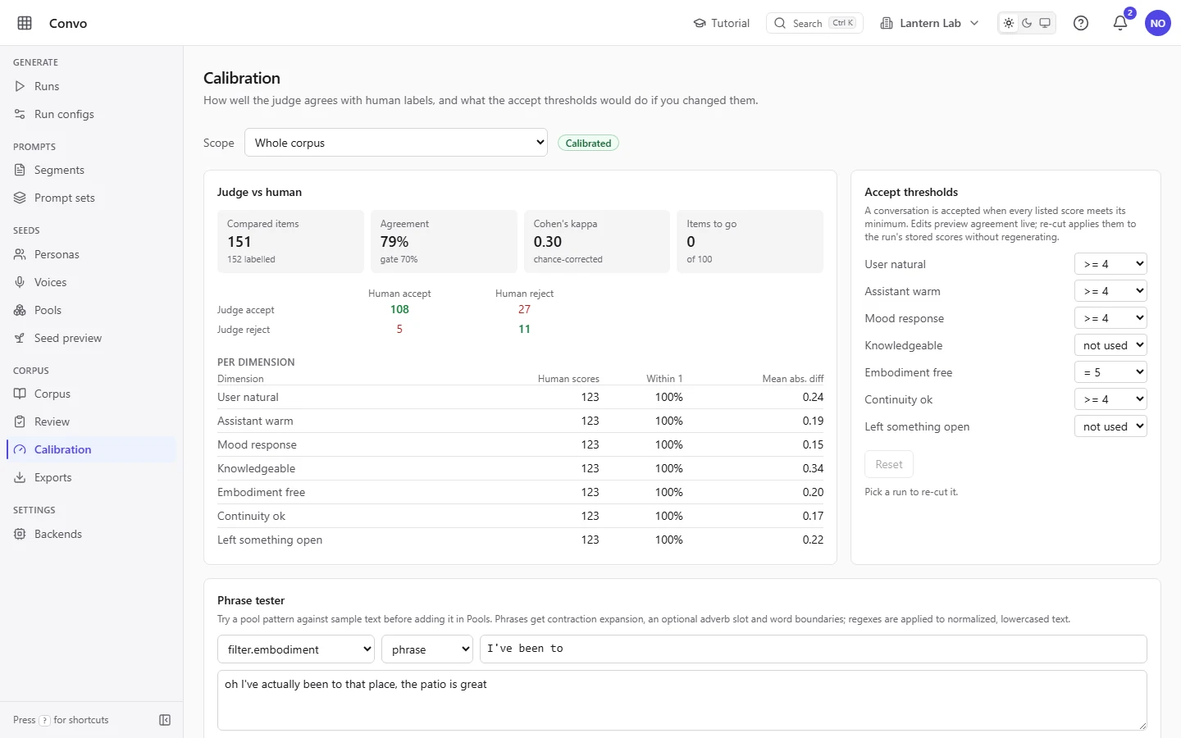Screen dimensions: 1181x738
Task: Open the Knowledgeable threshold dropdown
Action: pos(1110,345)
